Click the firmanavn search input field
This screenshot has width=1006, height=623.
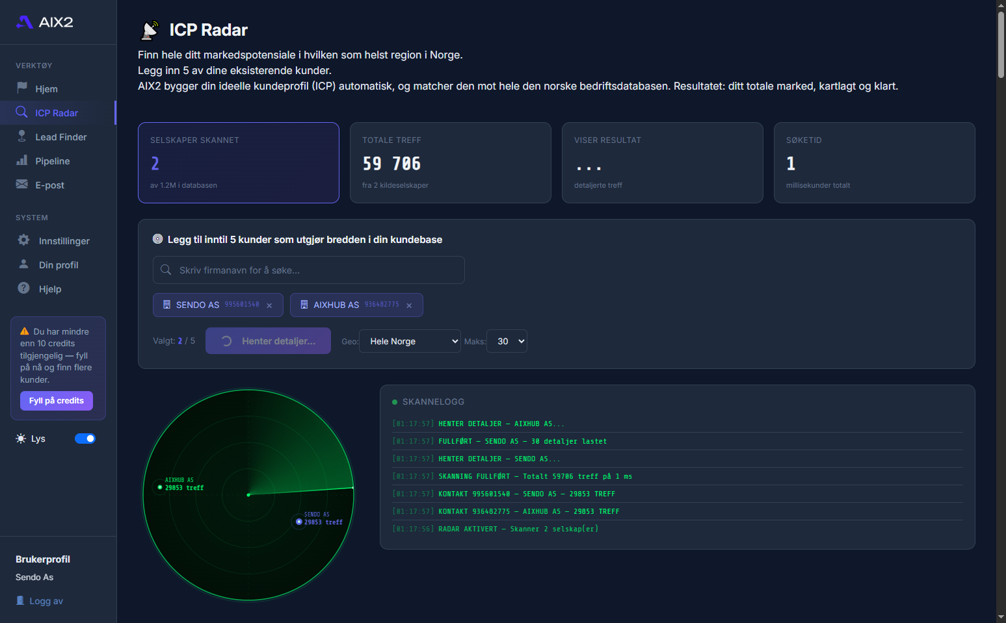308,270
